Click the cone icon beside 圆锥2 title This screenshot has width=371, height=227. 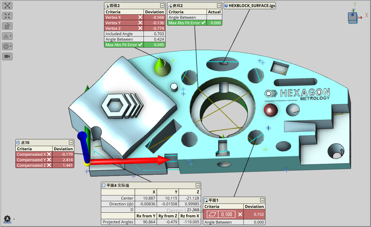pyautogui.click(x=107, y=6)
